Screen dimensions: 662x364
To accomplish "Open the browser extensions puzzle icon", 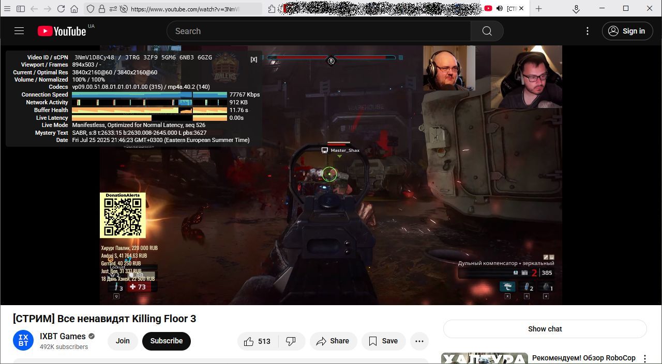I will [x=272, y=9].
